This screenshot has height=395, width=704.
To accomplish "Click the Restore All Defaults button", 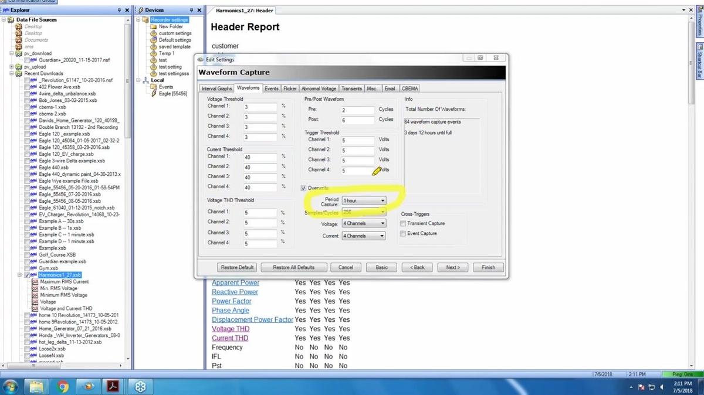I will point(293,267).
